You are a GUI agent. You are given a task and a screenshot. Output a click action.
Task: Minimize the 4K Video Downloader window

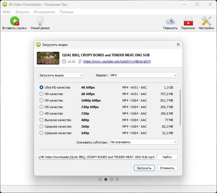[x=184, y=4]
